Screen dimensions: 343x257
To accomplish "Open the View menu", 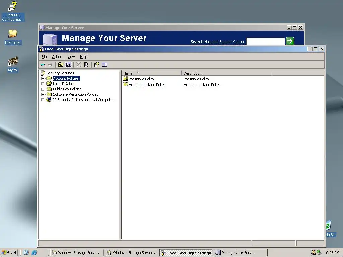I will [71, 57].
